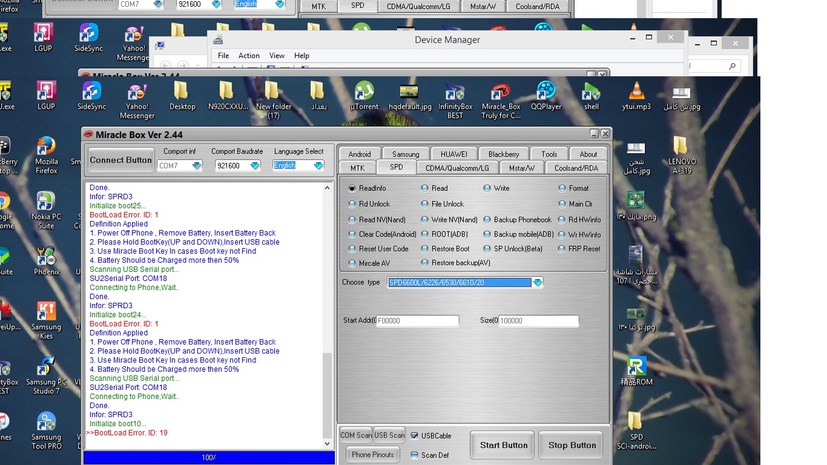Open the shell desktop shortcut

pos(591,96)
